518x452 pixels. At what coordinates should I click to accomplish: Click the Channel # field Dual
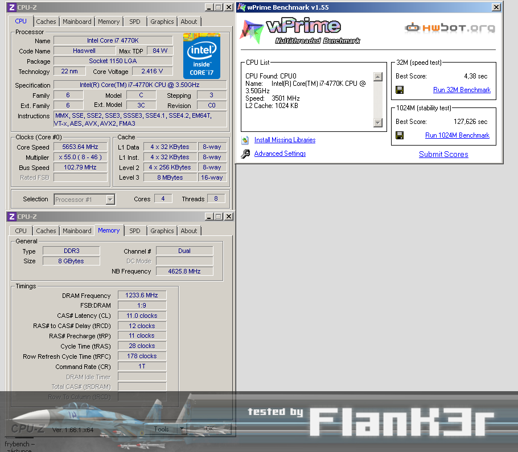tap(184, 251)
